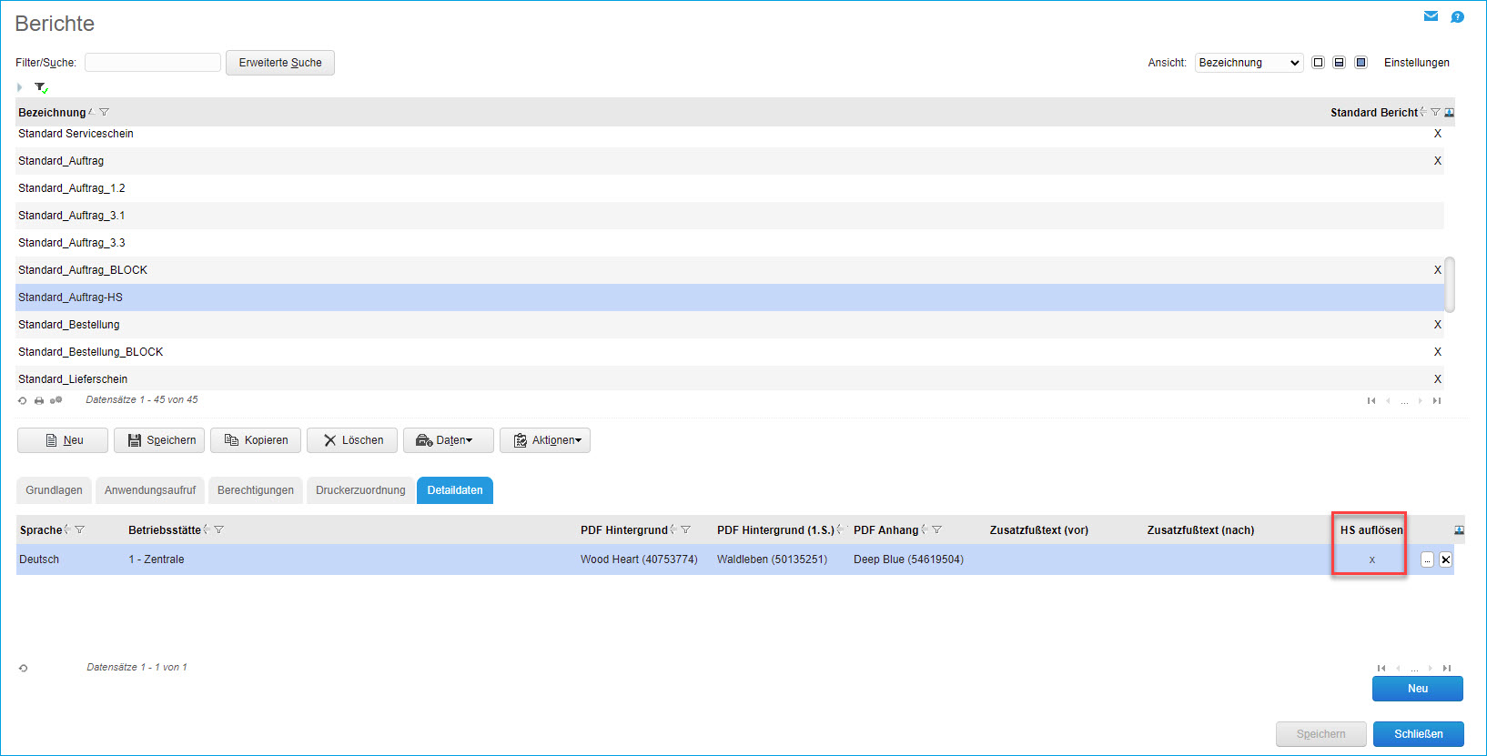The width and height of the screenshot is (1487, 756).
Task: Expand the Aktionen dropdown button
Action: coord(545,440)
